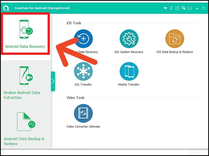Screen dimensions: 209x156
Task: Open the Facebook page icon
Action: click(177, 8)
